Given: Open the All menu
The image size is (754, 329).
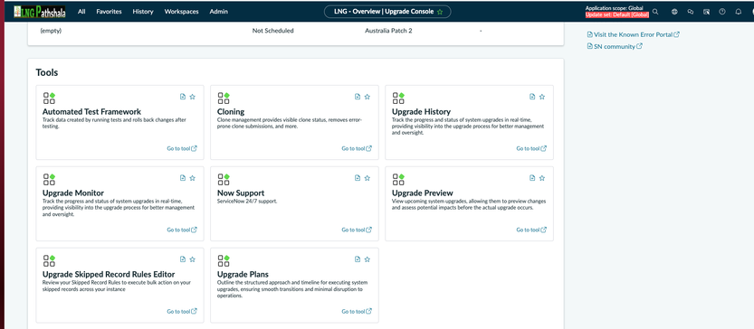Looking at the screenshot, I should pyautogui.click(x=81, y=12).
